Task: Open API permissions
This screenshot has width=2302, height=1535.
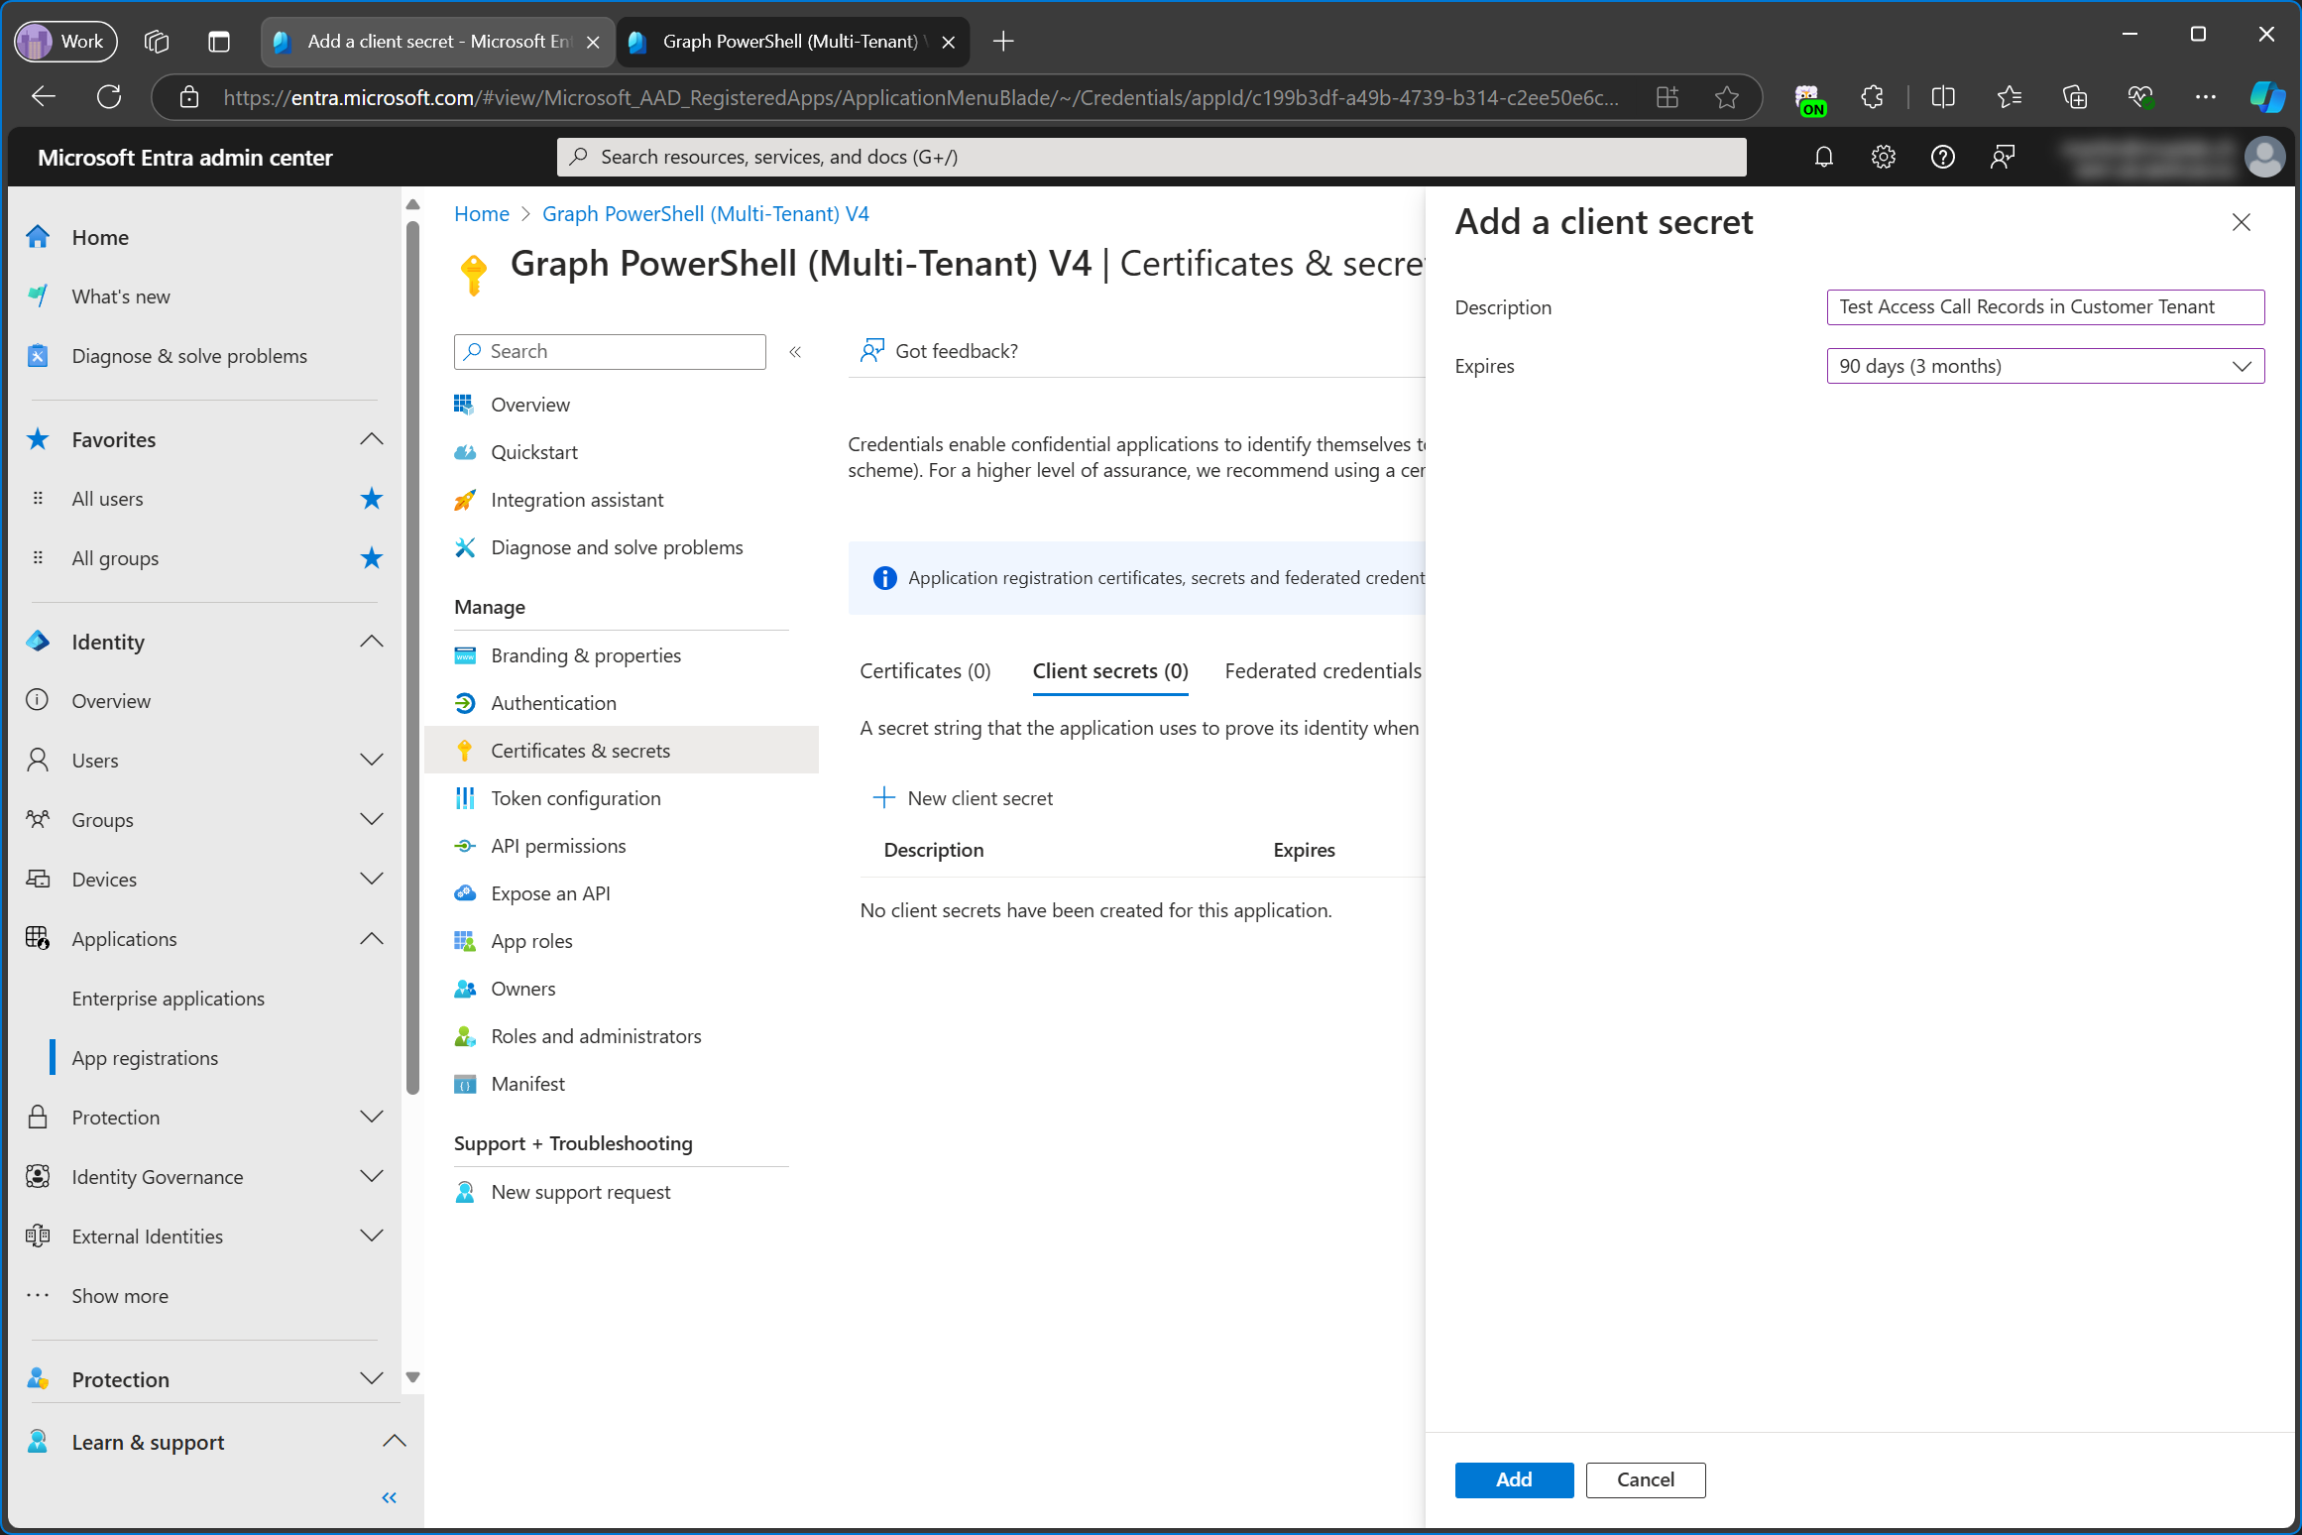Action: click(558, 846)
